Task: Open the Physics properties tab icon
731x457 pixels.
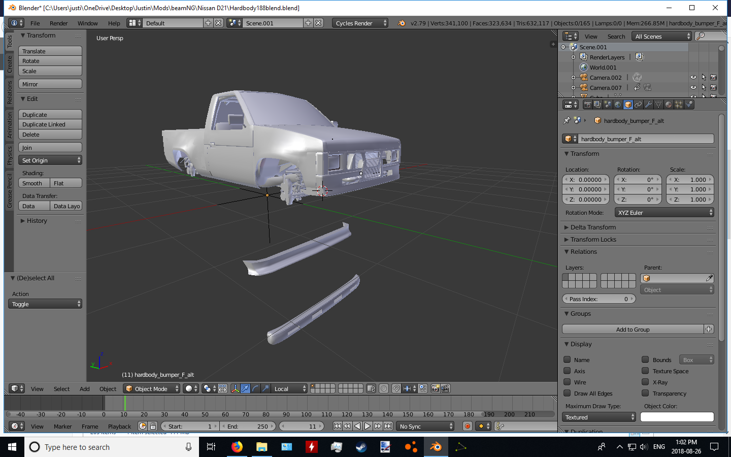Action: point(689,105)
